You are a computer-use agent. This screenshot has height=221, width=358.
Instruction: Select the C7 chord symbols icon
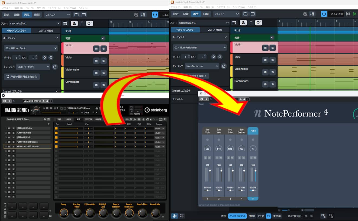tap(89, 23)
